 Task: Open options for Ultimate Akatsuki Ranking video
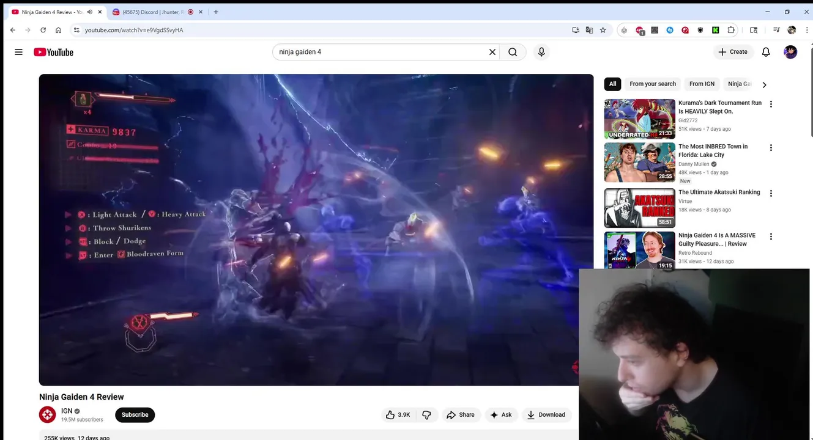pos(771,193)
